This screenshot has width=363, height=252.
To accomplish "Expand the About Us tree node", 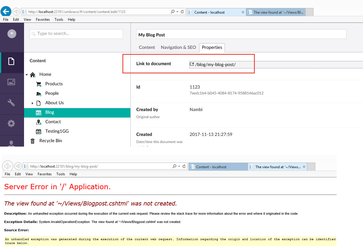I will click(x=32, y=103).
